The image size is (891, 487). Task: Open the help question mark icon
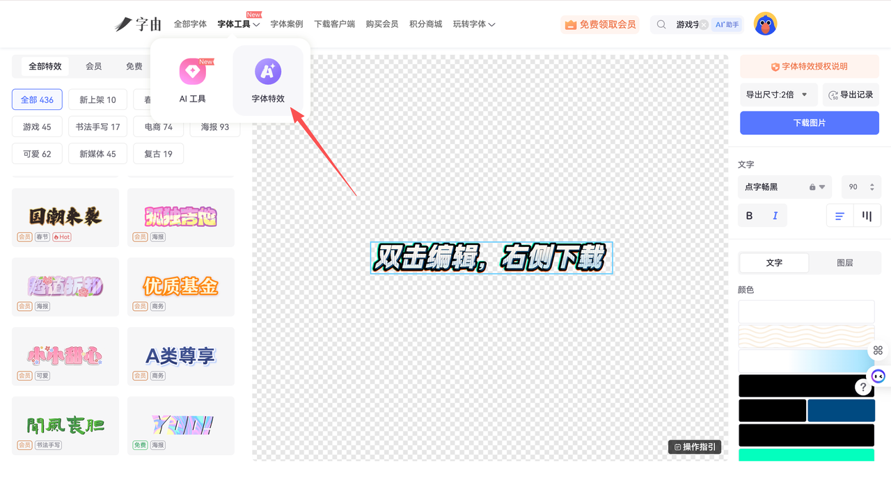(862, 387)
